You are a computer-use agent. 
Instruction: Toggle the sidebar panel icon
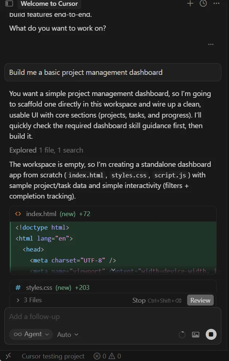point(9,3)
